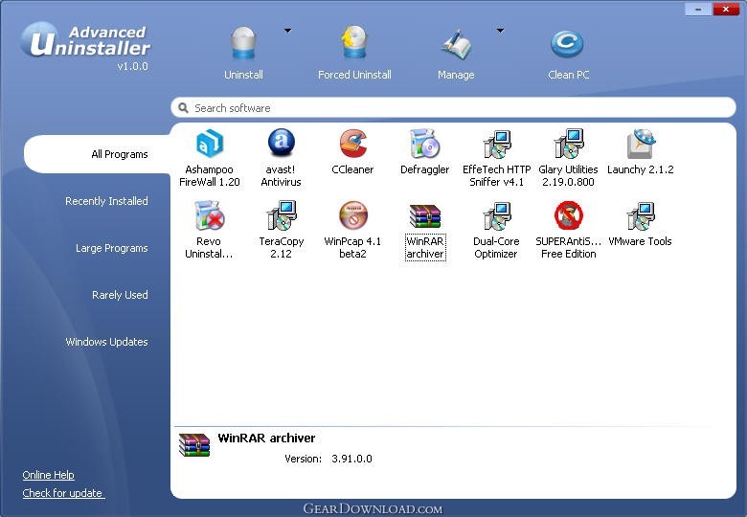The image size is (747, 517).
Task: Close the Advanced Uninstaller window
Action: 726,9
